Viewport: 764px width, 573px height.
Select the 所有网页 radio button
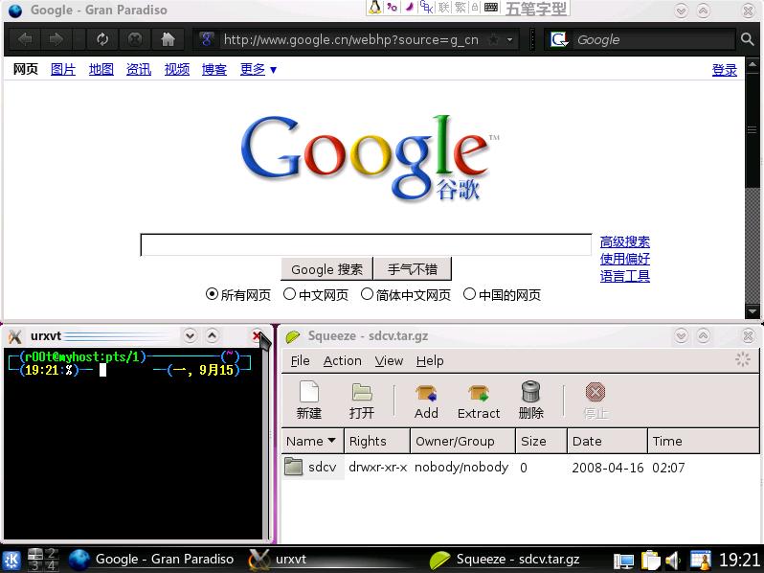pyautogui.click(x=213, y=294)
